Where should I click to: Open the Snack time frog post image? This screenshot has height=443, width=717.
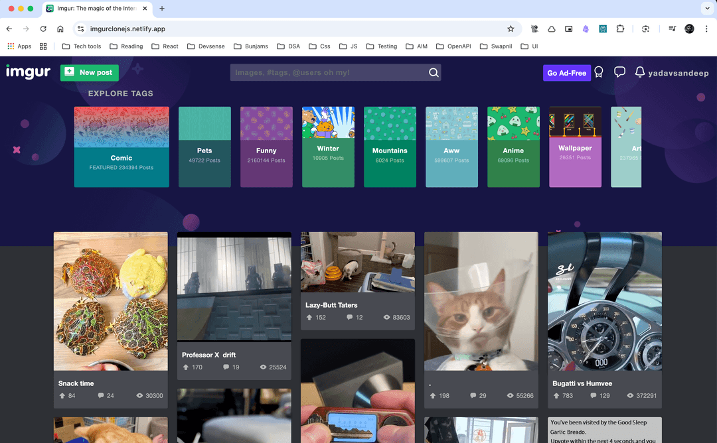point(111,302)
